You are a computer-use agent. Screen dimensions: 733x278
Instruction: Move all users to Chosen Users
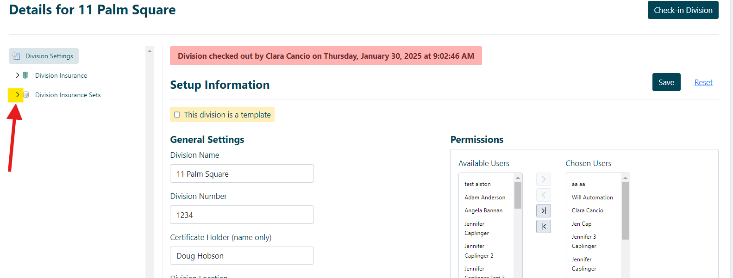(x=544, y=211)
